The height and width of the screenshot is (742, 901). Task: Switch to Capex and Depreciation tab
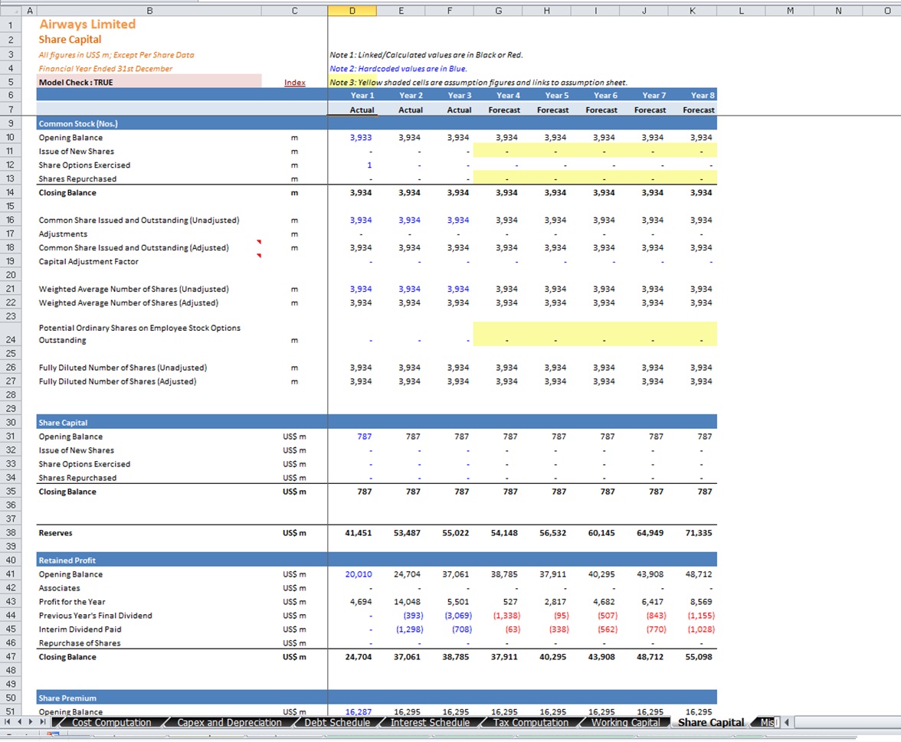pyautogui.click(x=229, y=723)
